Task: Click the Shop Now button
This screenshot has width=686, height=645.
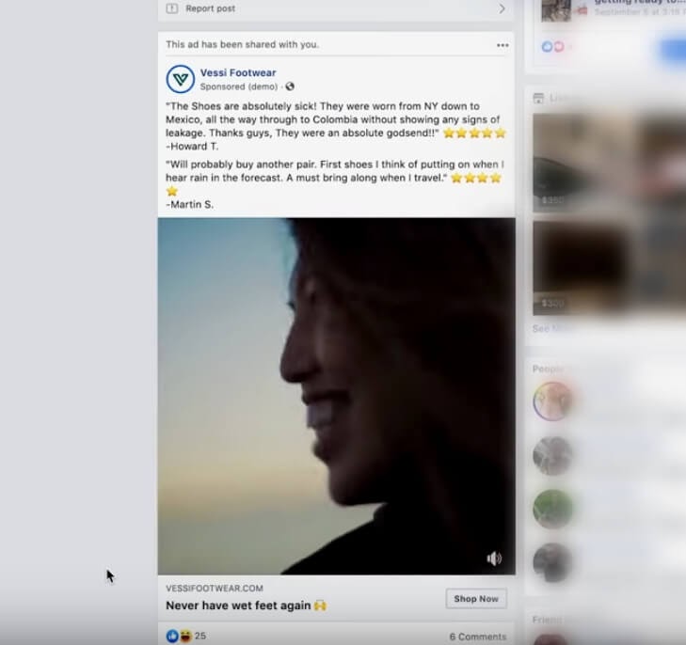Action: click(476, 599)
